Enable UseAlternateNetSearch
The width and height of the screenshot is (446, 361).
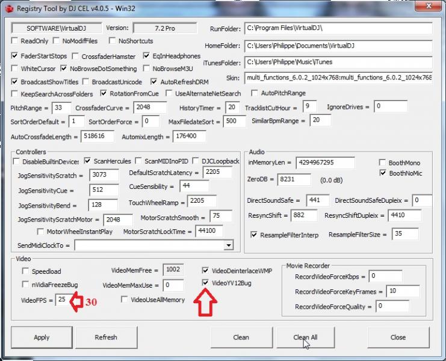[169, 93]
